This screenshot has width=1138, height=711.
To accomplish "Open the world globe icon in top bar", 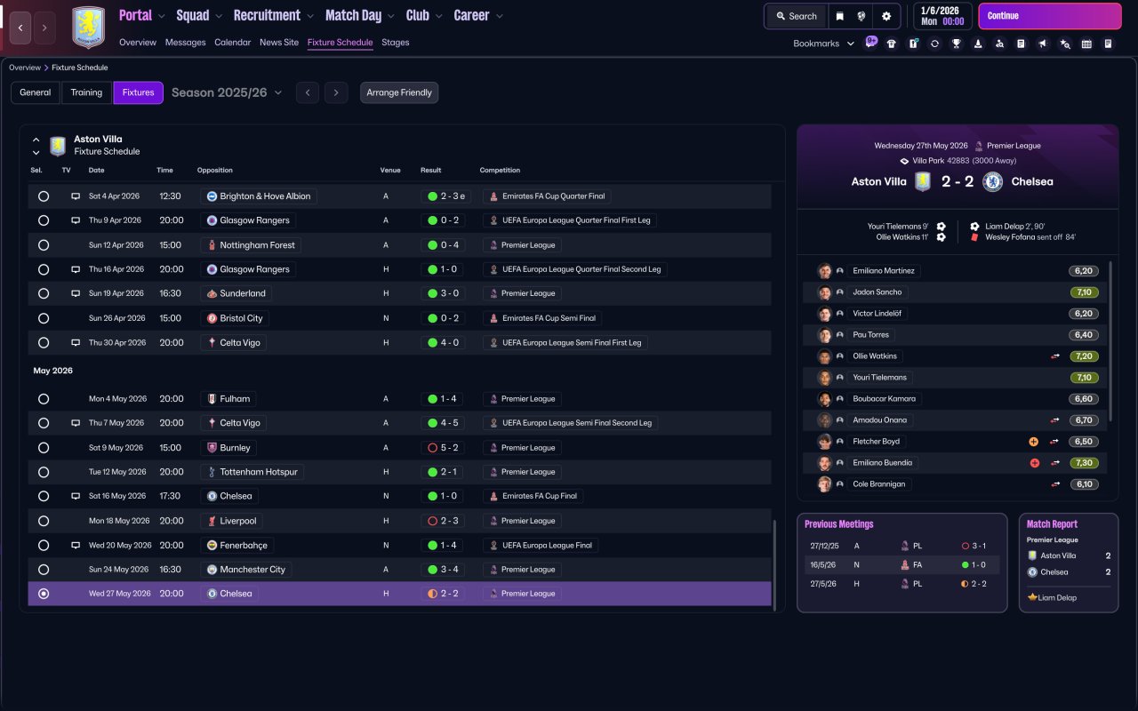I will point(862,16).
